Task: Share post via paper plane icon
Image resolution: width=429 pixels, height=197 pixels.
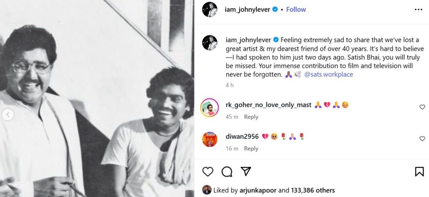Action: coord(246,171)
